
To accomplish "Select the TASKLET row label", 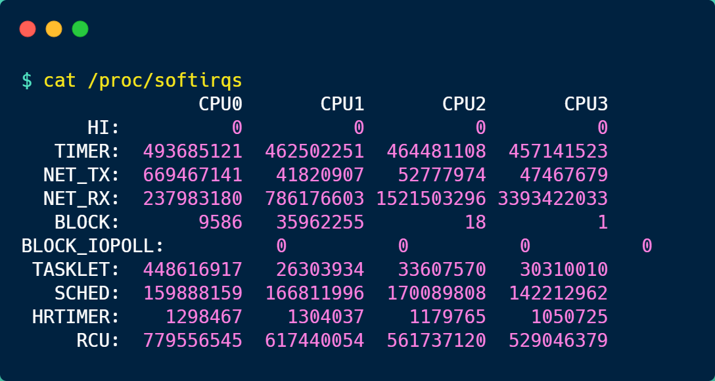I will click(x=76, y=270).
